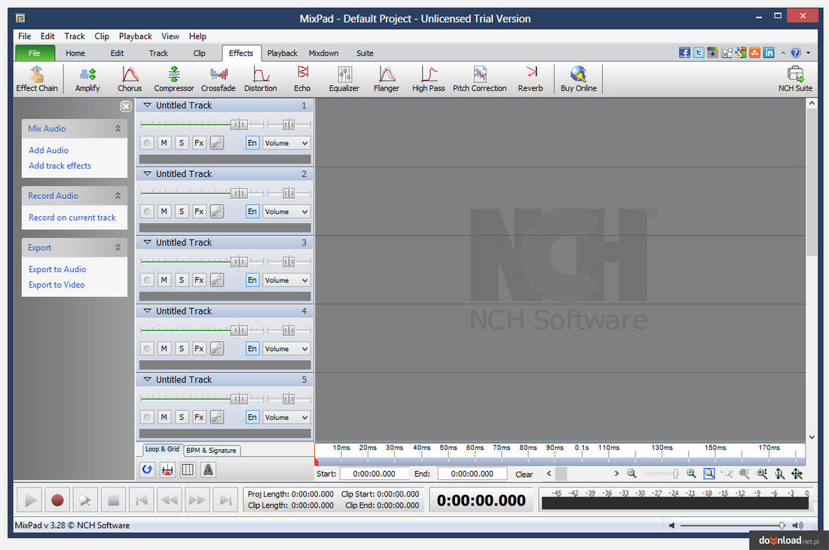The width and height of the screenshot is (829, 550).
Task: Apply the Distortion effect
Action: [261, 79]
